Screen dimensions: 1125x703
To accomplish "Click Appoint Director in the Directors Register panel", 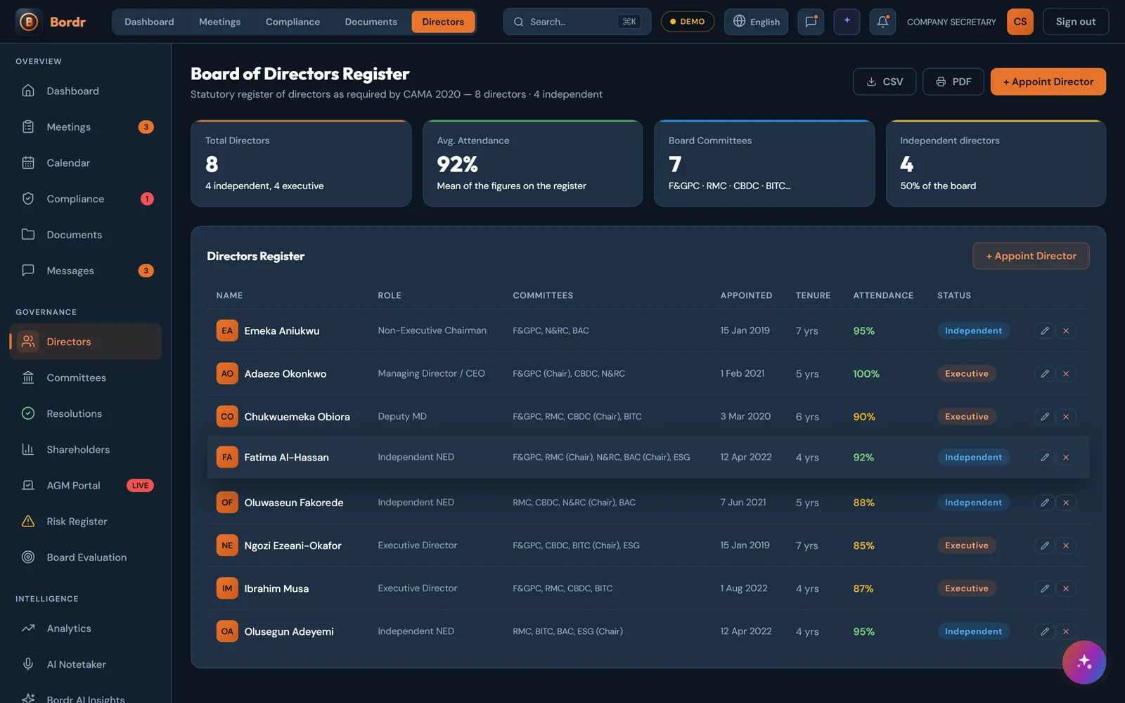I will tap(1031, 256).
